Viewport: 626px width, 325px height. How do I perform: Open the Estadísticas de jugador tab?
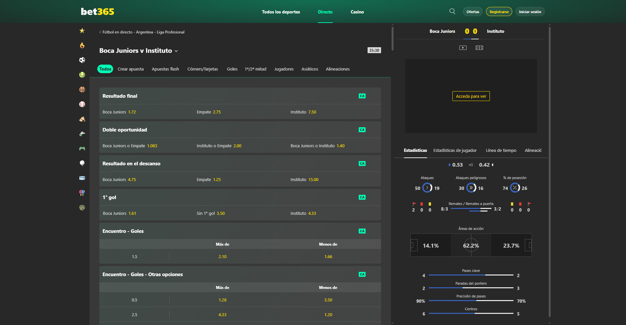click(x=455, y=151)
